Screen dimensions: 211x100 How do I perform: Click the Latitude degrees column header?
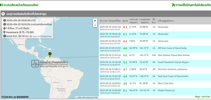click(133, 21)
